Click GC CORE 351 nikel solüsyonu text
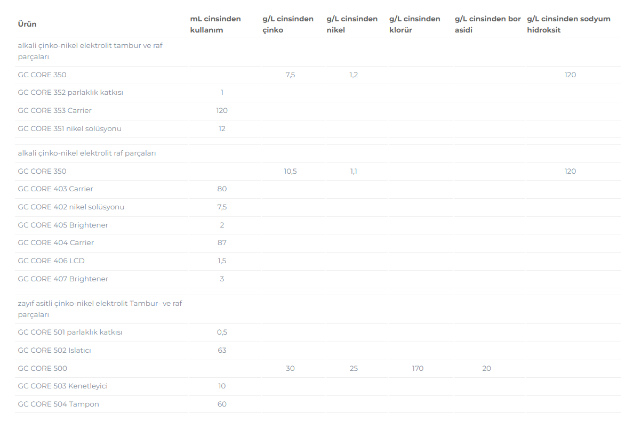Viewport: 641px width, 430px height. tap(69, 128)
